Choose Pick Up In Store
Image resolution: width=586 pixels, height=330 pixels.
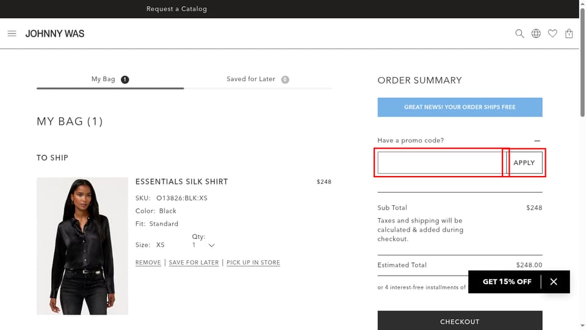[253, 263]
